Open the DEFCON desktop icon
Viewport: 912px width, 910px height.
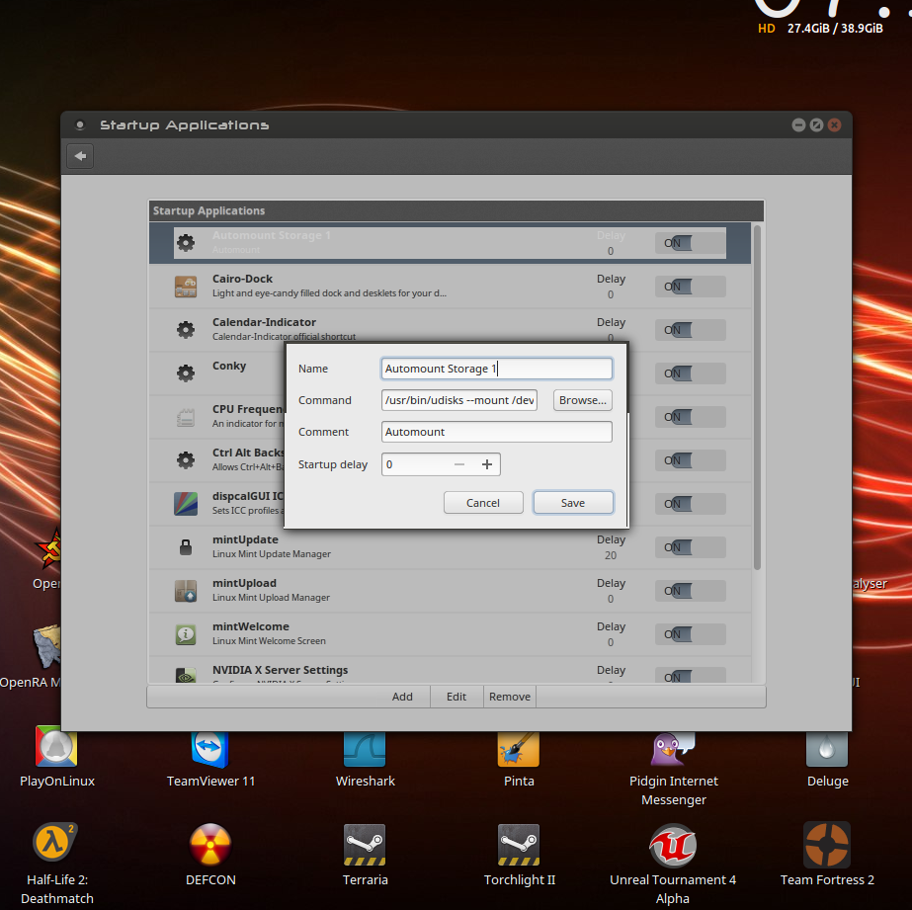click(x=210, y=845)
